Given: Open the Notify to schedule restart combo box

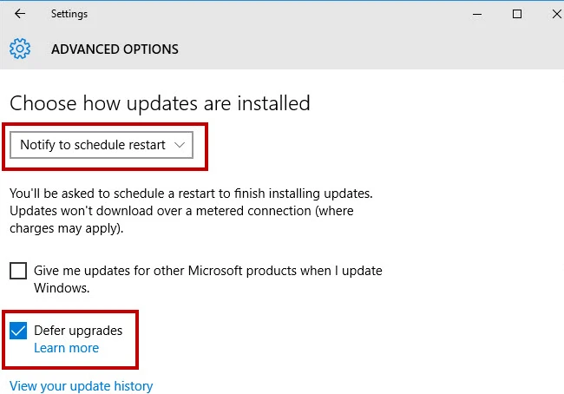Looking at the screenshot, I should (102, 145).
